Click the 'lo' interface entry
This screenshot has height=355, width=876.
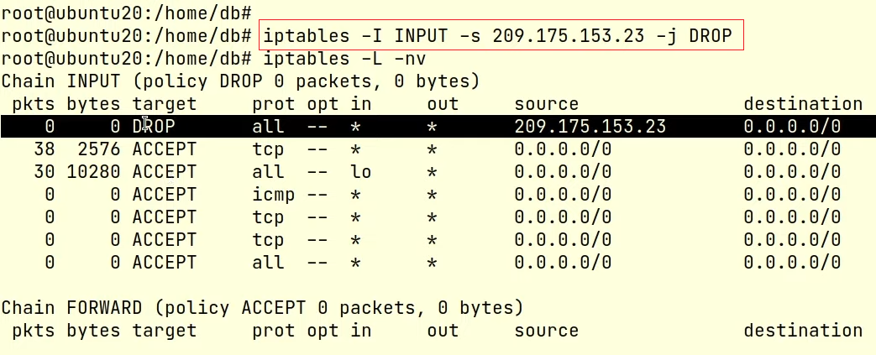(x=360, y=172)
